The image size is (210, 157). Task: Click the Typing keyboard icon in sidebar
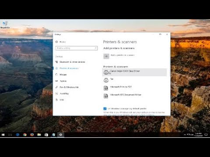click(56, 81)
